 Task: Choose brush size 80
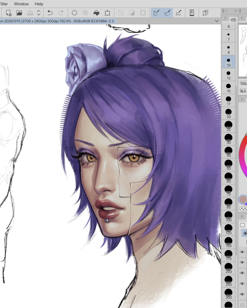229,204
